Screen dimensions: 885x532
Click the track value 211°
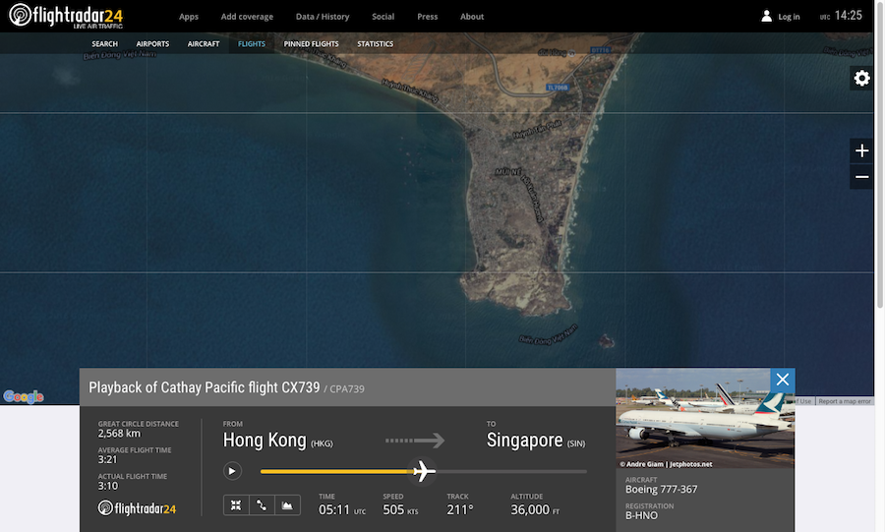[x=460, y=510]
